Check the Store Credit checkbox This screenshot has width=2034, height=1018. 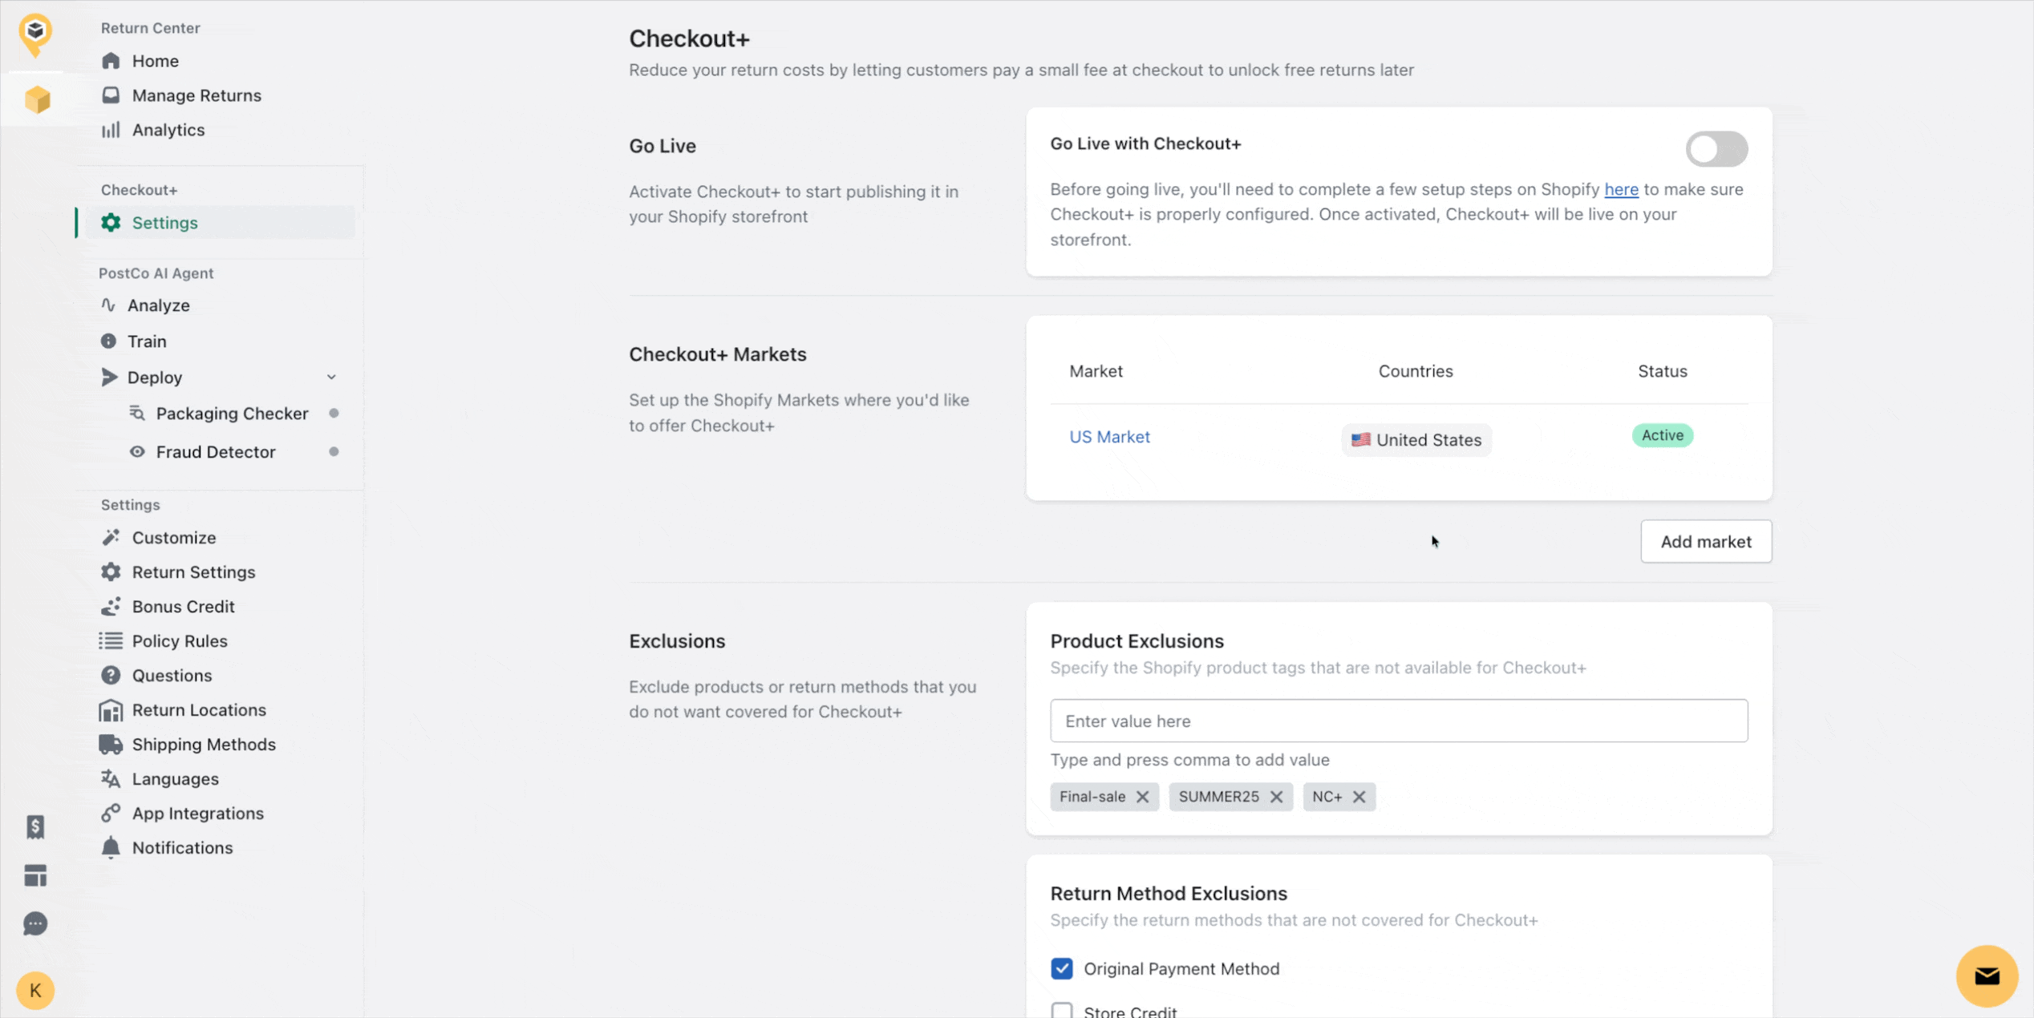coord(1062,1011)
